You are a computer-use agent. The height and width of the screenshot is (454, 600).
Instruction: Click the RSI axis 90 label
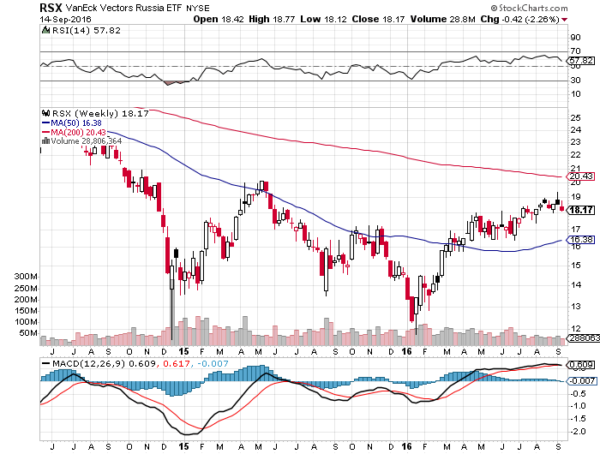(x=575, y=38)
